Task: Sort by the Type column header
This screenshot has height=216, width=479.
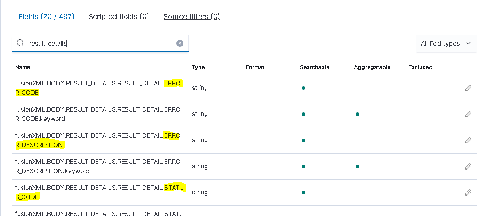Action: click(198, 67)
